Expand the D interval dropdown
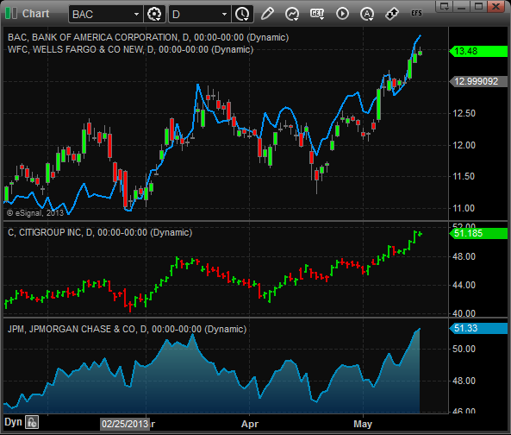This screenshot has height=435, width=511. 224,15
